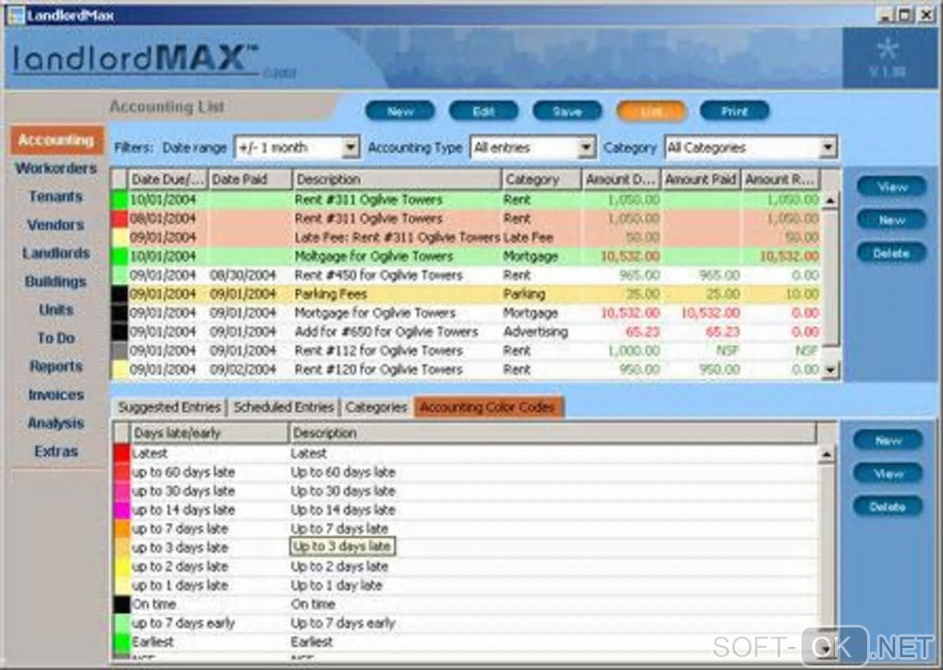Screen dimensions: 943x670
Task: Open Landlords section
Action: point(56,253)
